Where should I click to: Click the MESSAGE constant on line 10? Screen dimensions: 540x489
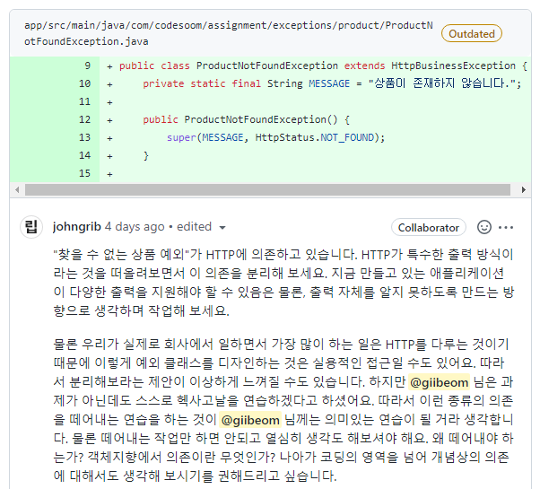click(329, 83)
